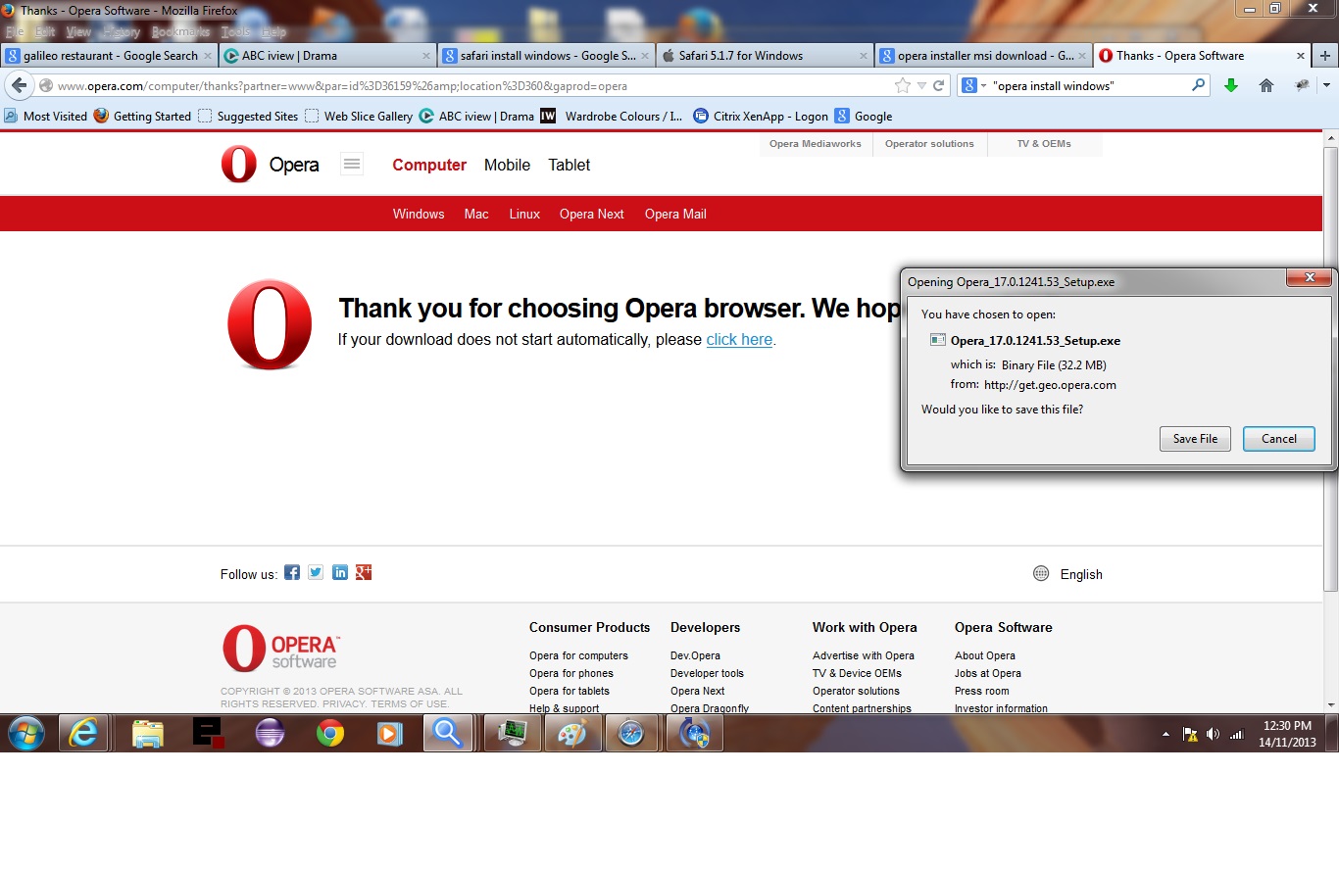This screenshot has height=870, width=1339.
Task: Go to the Firefox Home page icon
Action: tap(1265, 85)
